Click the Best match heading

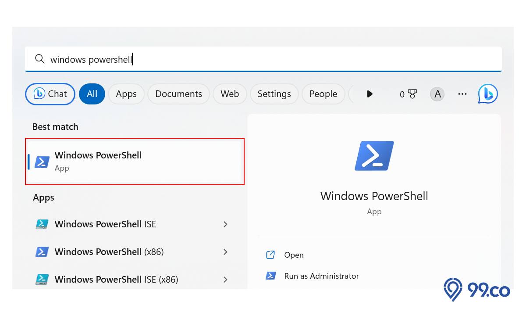(x=55, y=127)
